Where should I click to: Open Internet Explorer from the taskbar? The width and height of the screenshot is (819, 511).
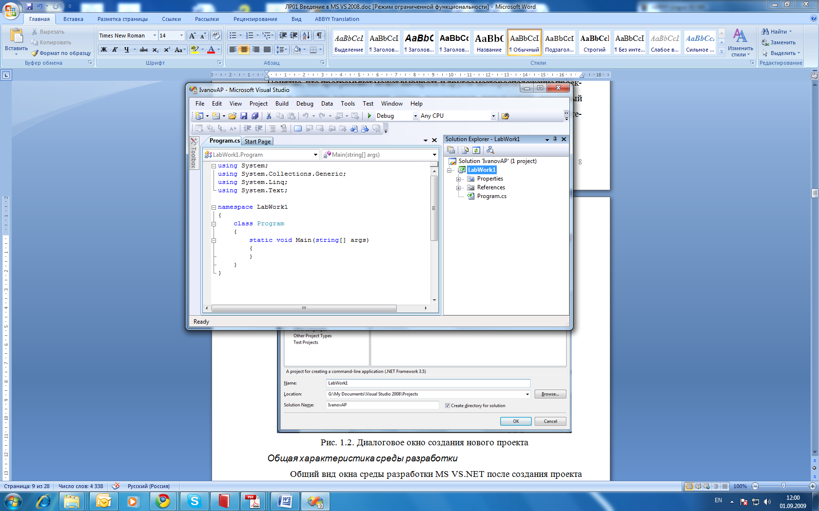43,501
